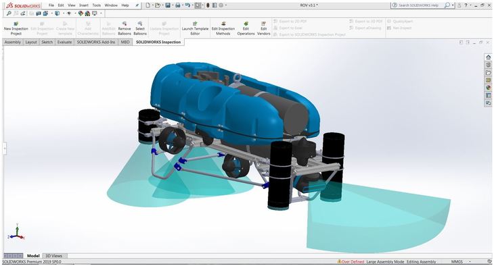Open Edit Vendors tool
The image size is (494, 266).
tap(264, 28)
